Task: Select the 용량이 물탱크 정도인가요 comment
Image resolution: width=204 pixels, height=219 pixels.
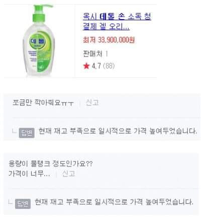Action: (50, 163)
